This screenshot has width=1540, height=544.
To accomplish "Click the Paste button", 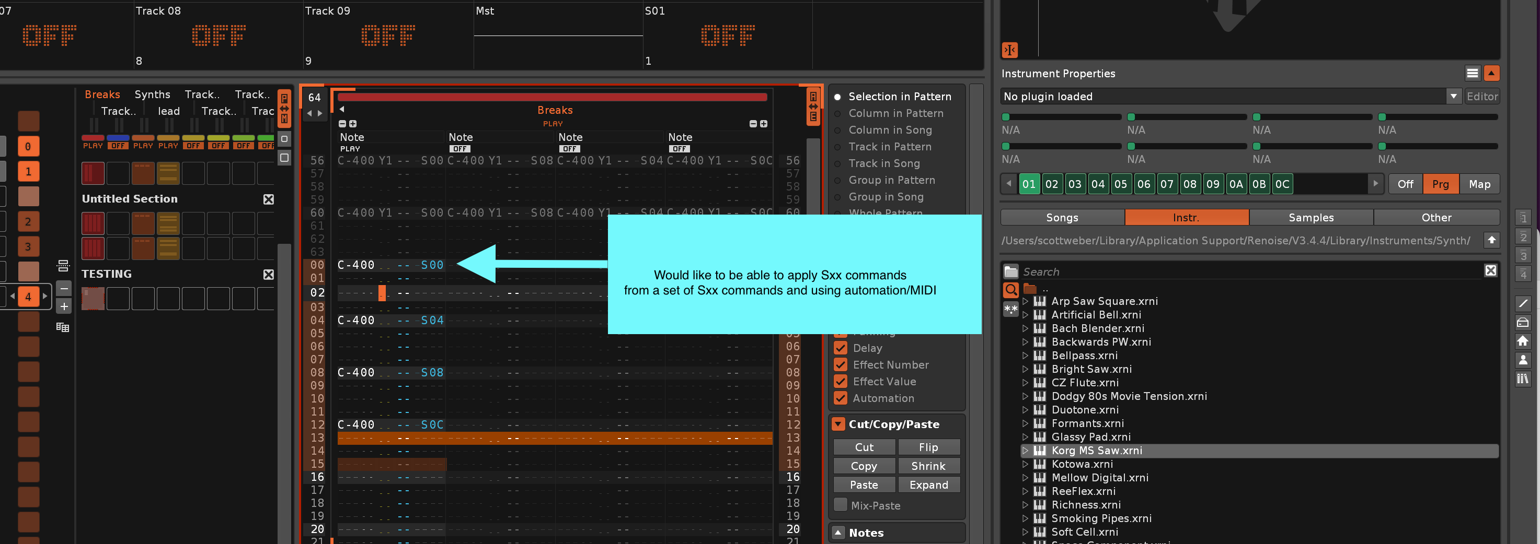I will pyautogui.click(x=864, y=485).
